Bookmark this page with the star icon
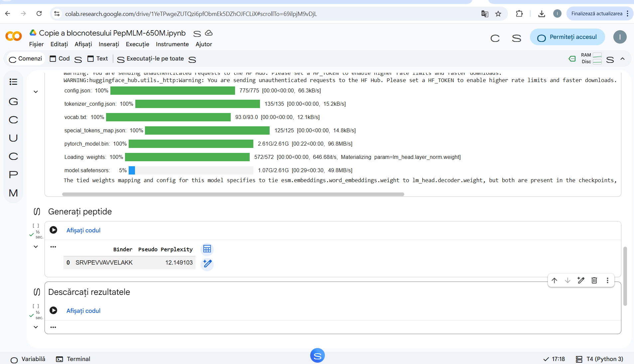The width and height of the screenshot is (634, 364). [498, 14]
